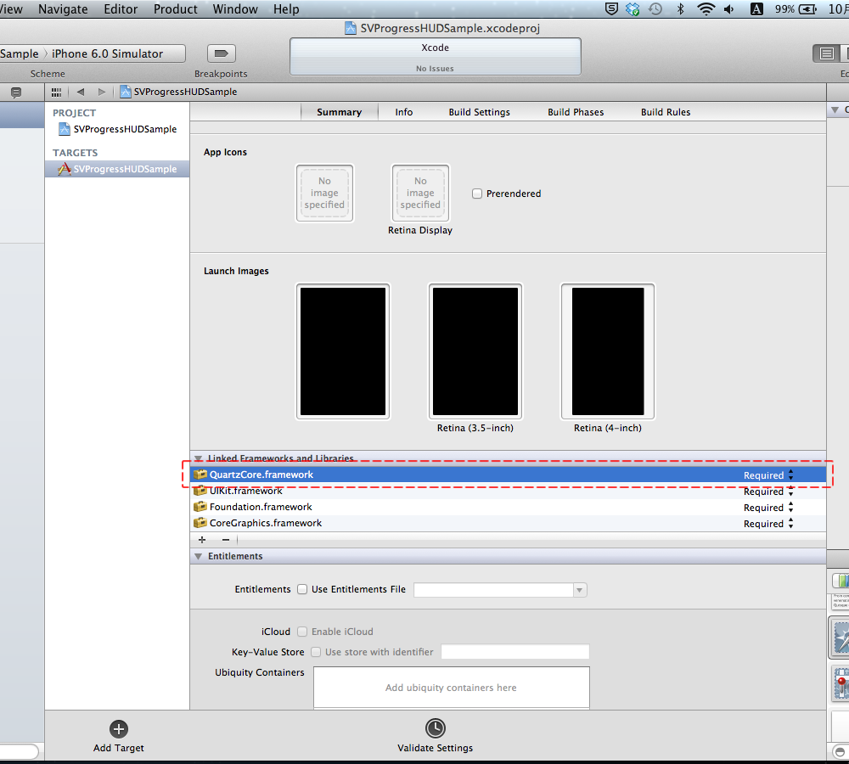Collapse the Entitlements section triangle
This screenshot has height=764, width=849.
coord(198,557)
